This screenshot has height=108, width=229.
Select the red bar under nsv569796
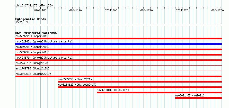[x=118, y=49]
